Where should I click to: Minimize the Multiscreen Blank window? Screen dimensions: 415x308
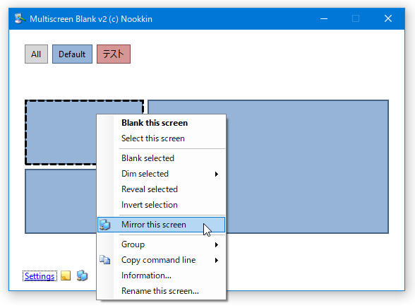tap(324, 18)
